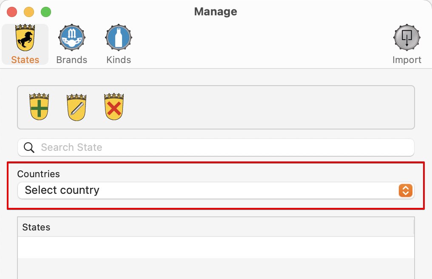
Task: Click the orange country popup arrows
Action: [406, 190]
